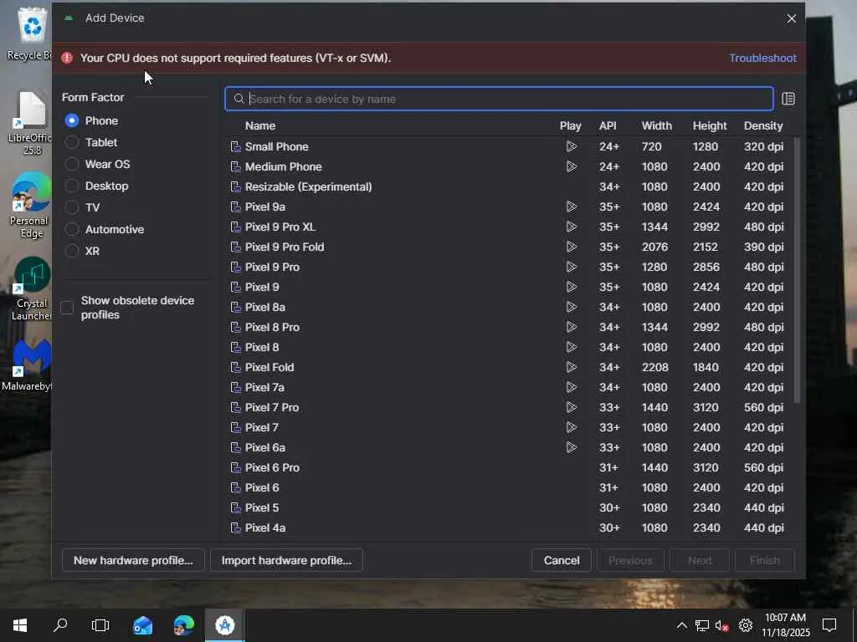Select the Phone form factor
857x642 pixels.
click(72, 120)
